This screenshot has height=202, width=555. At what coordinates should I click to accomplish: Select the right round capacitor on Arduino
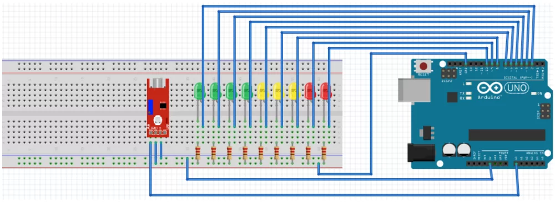click(x=463, y=149)
